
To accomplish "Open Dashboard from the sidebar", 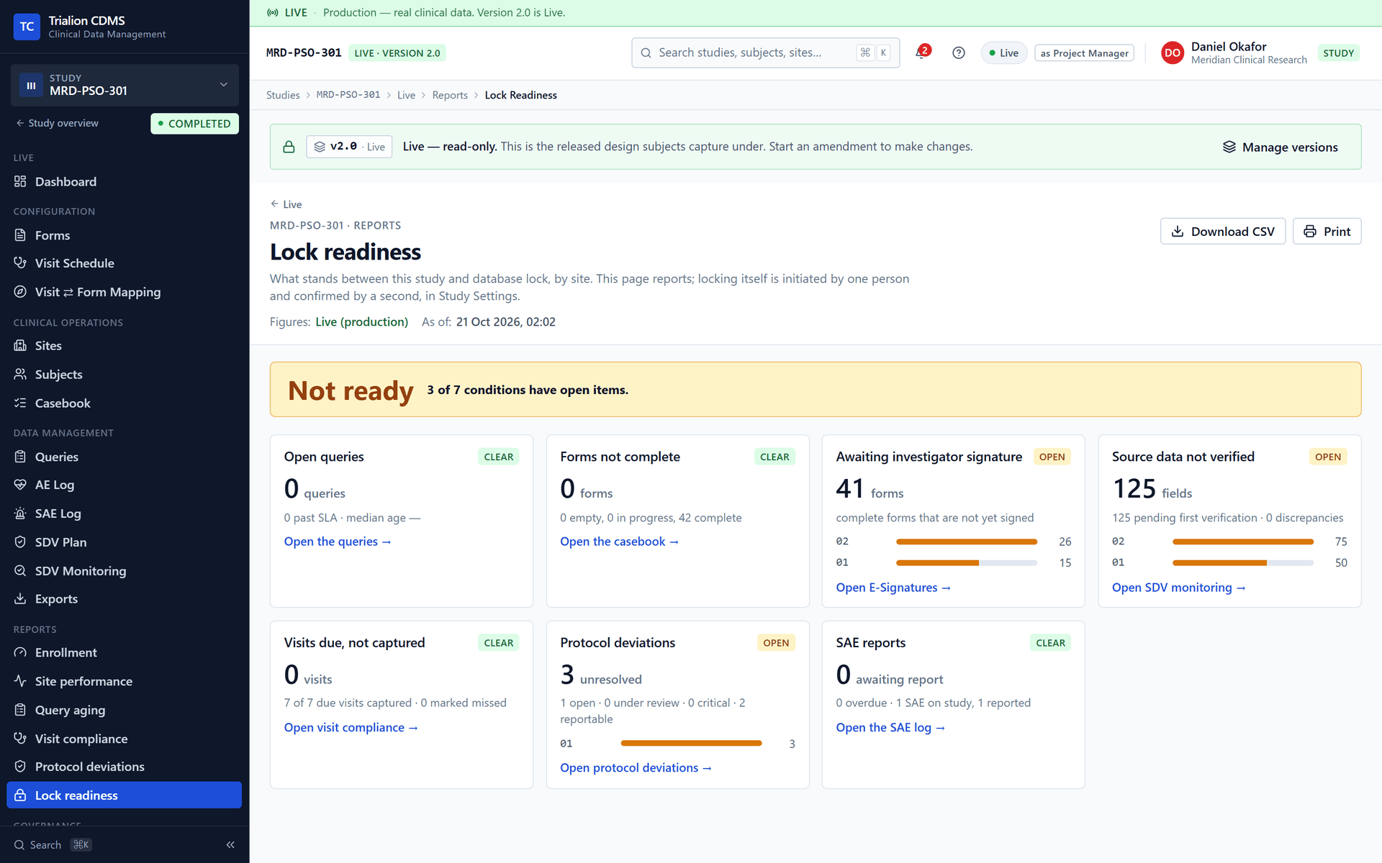I will 124,182.
